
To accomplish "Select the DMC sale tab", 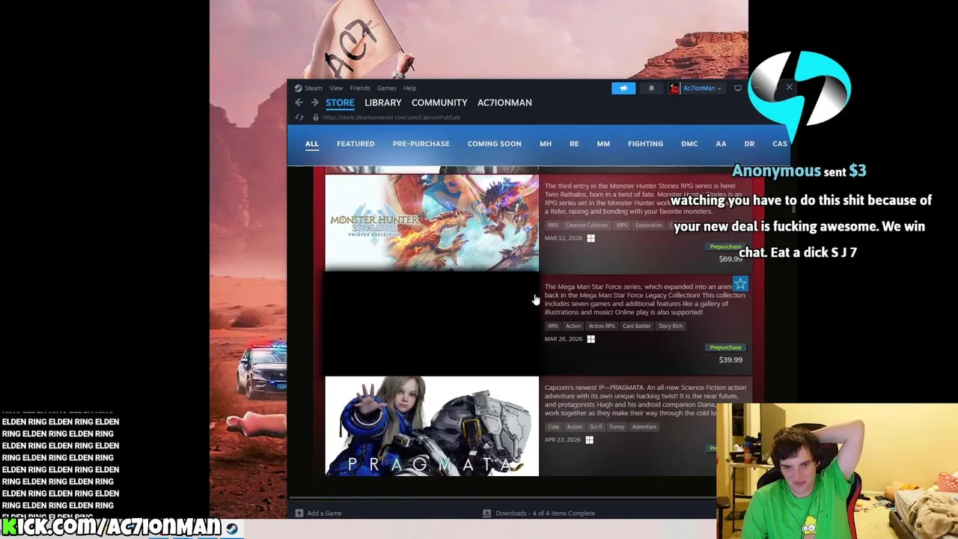I will pos(689,144).
